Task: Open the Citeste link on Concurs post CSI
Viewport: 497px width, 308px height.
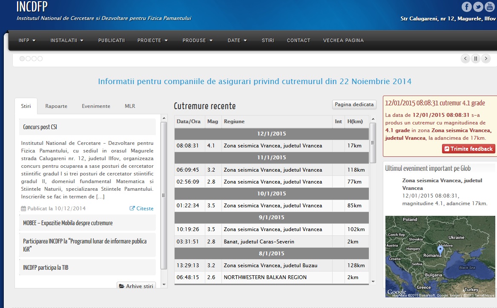Action: 141,208
